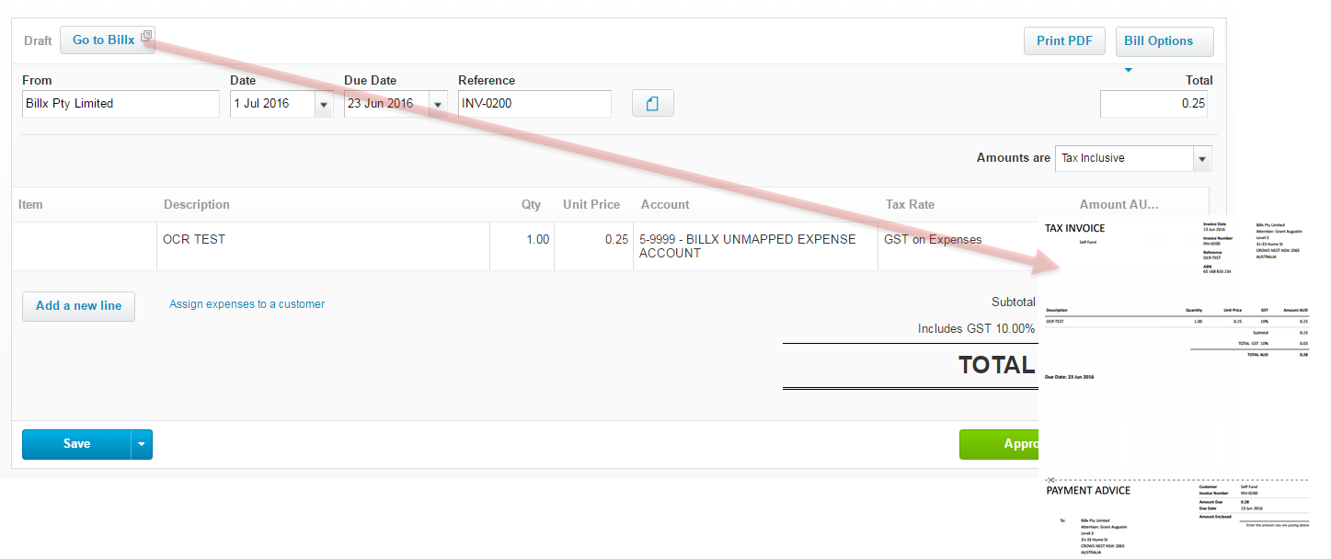Click the file attachment icon button

[652, 104]
